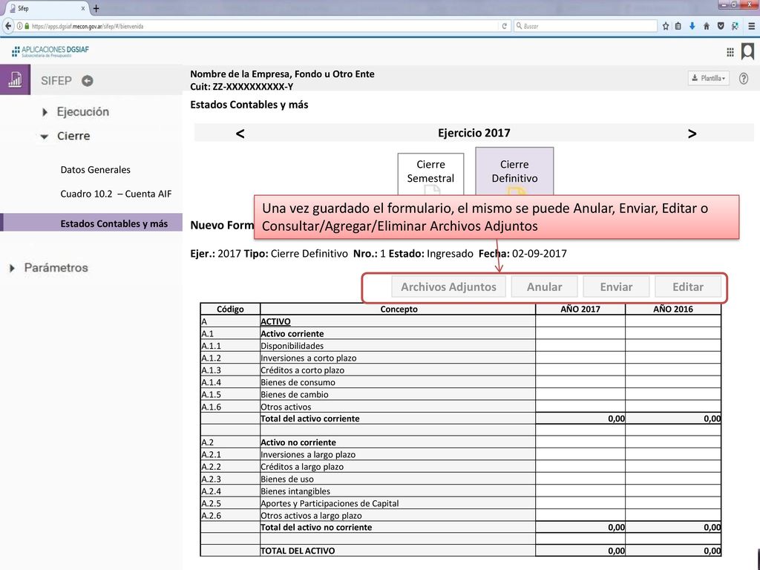The width and height of the screenshot is (760, 570).
Task: Open Cuadro 10.2 – Cuenta AIF
Action: [x=116, y=194]
